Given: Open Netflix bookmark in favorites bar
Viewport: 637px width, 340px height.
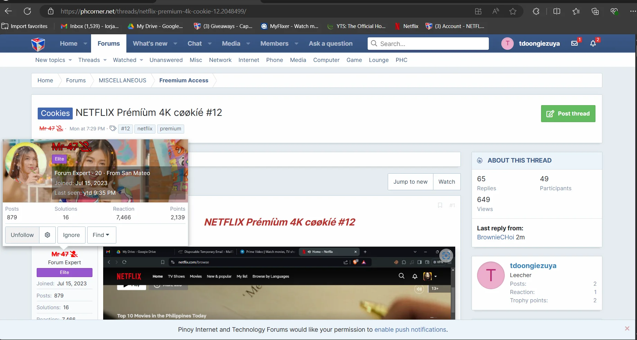Looking at the screenshot, I should 407,26.
